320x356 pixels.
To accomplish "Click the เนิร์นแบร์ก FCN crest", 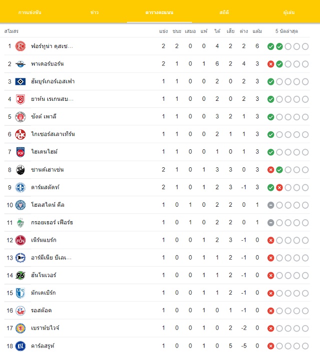I will click(20, 240).
